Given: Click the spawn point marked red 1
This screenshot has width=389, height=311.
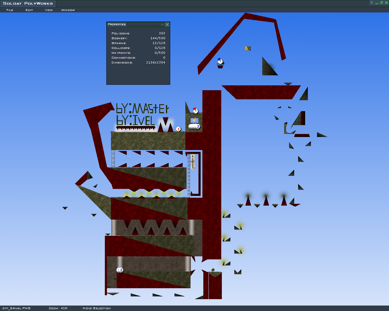Looking at the screenshot, I should pyautogui.click(x=178, y=129).
